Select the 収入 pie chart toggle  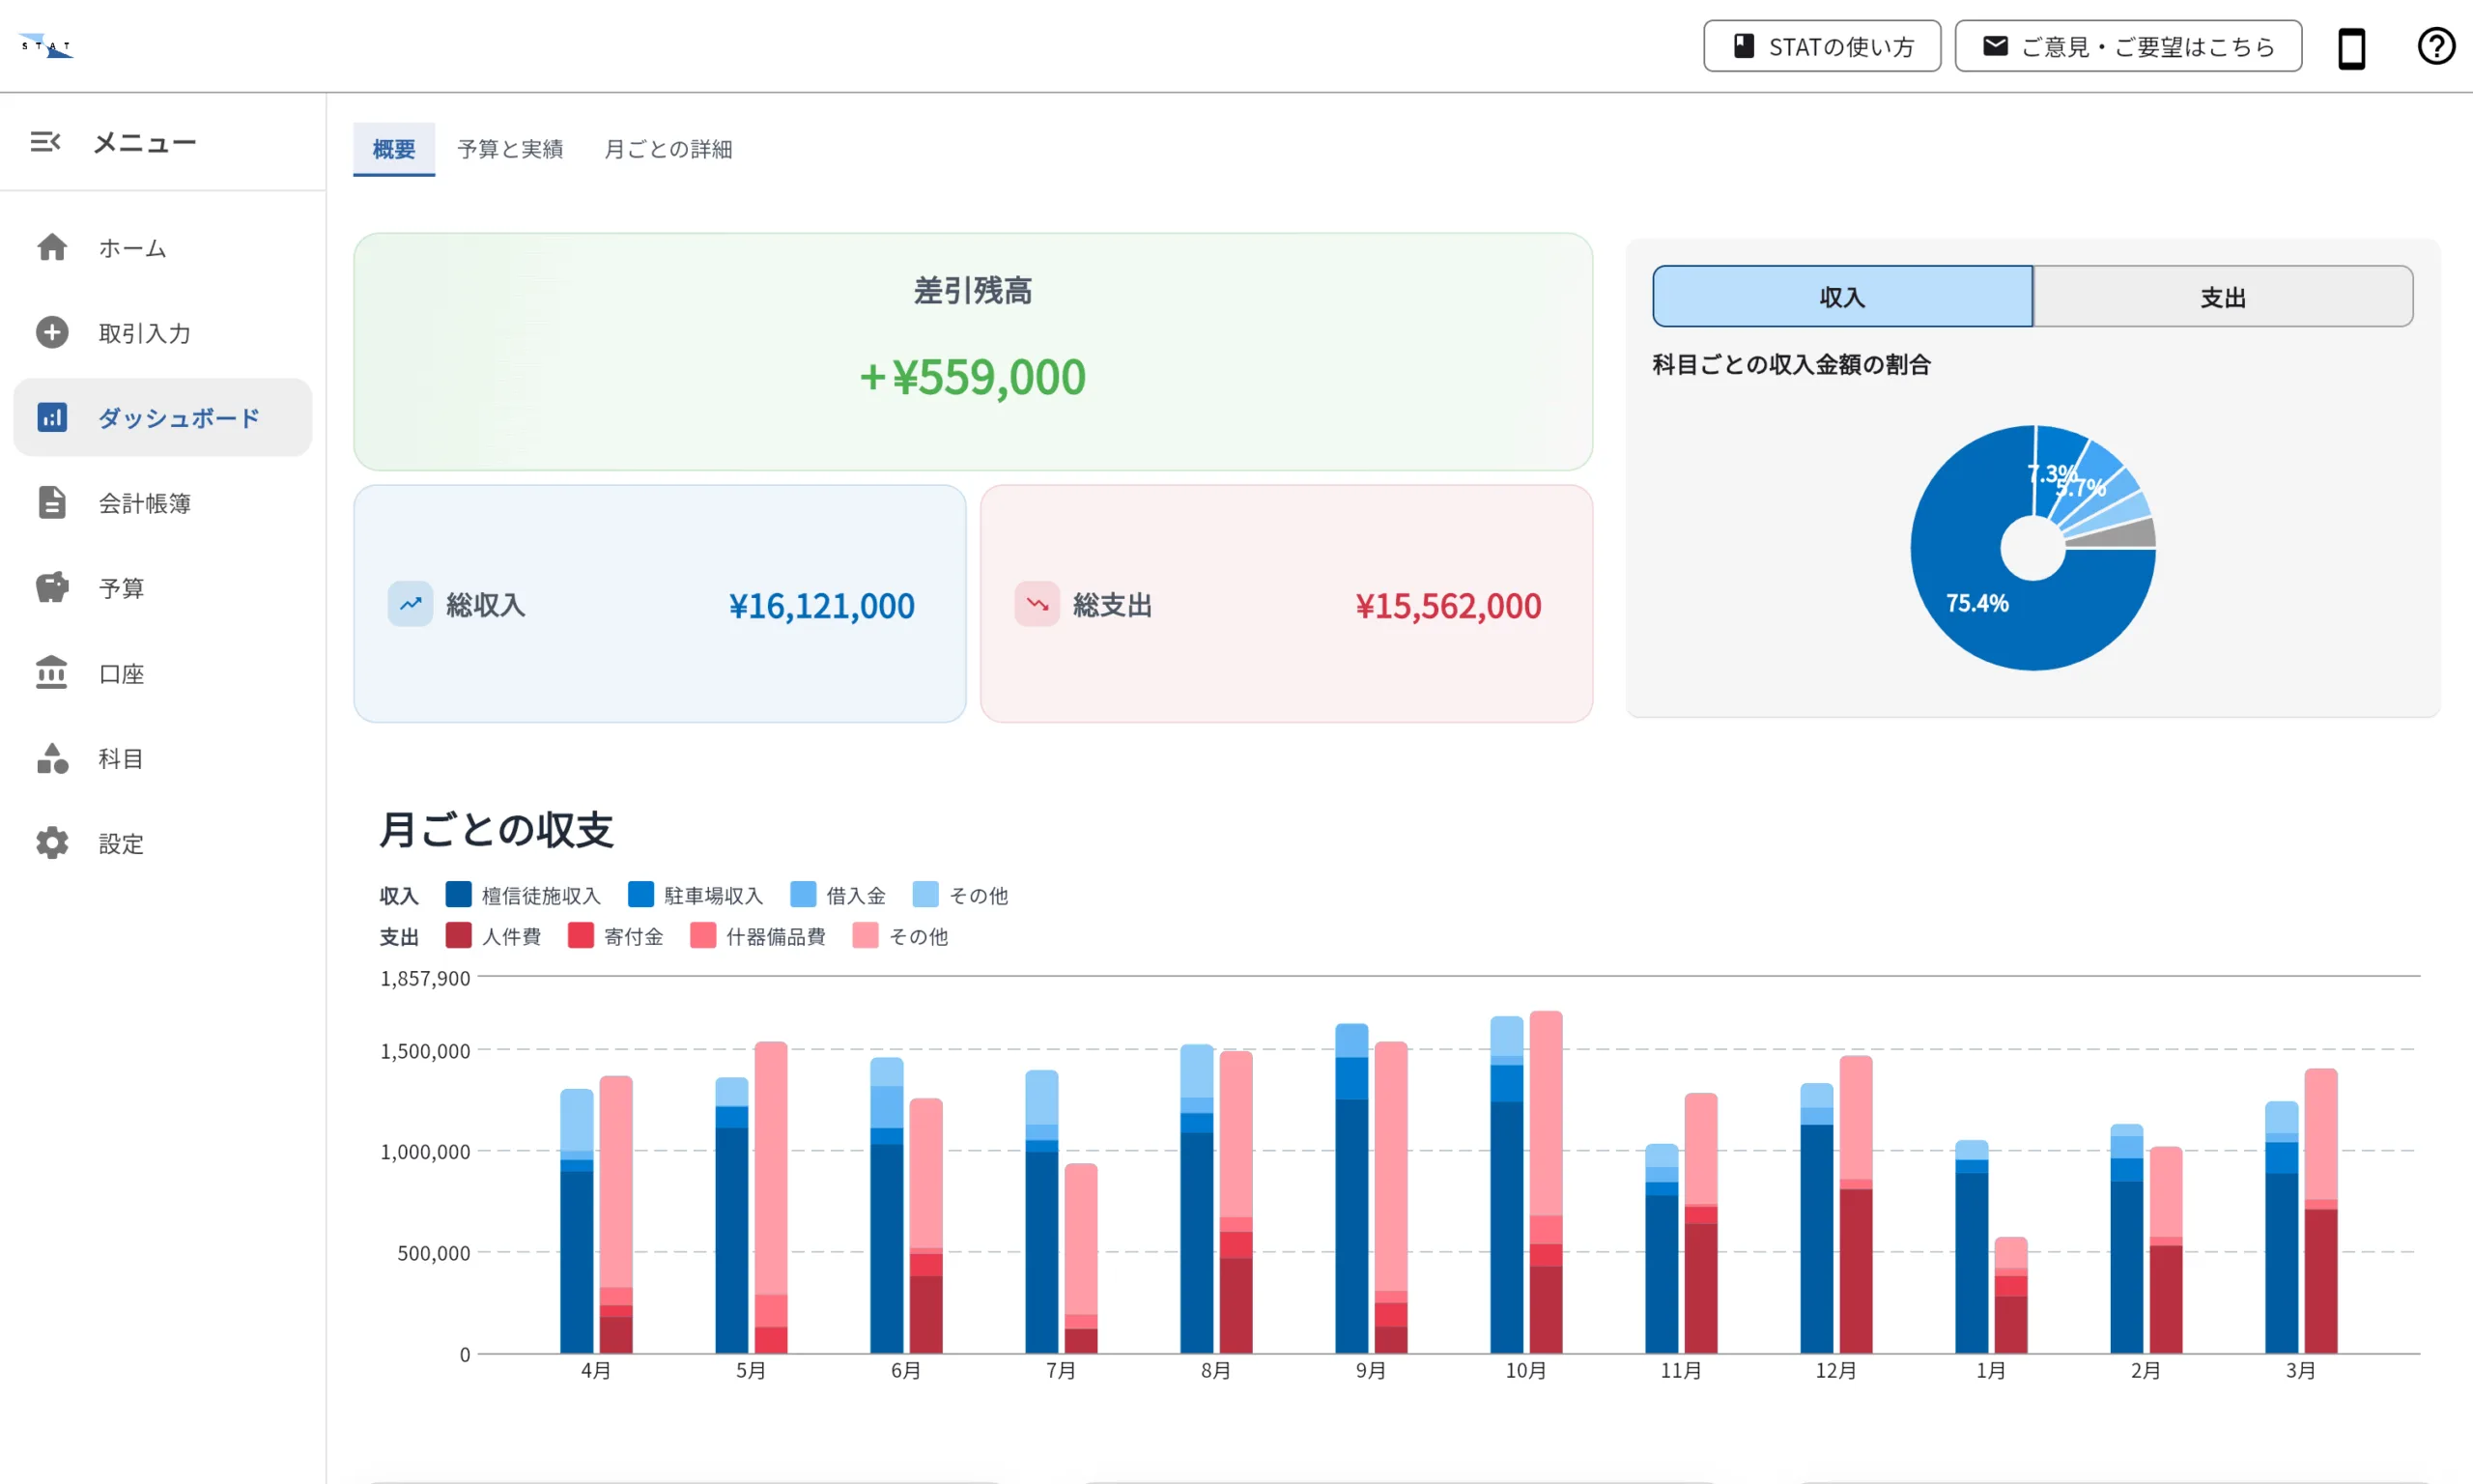pos(1841,297)
